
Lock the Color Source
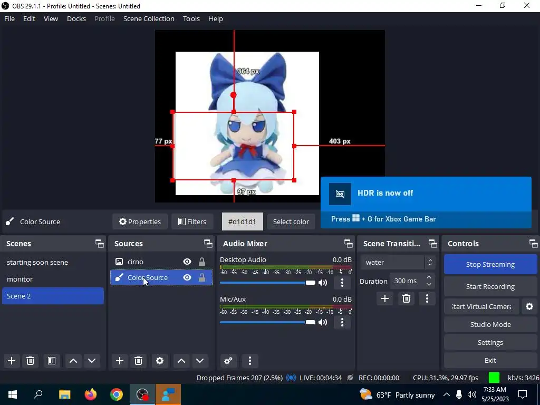pyautogui.click(x=202, y=277)
